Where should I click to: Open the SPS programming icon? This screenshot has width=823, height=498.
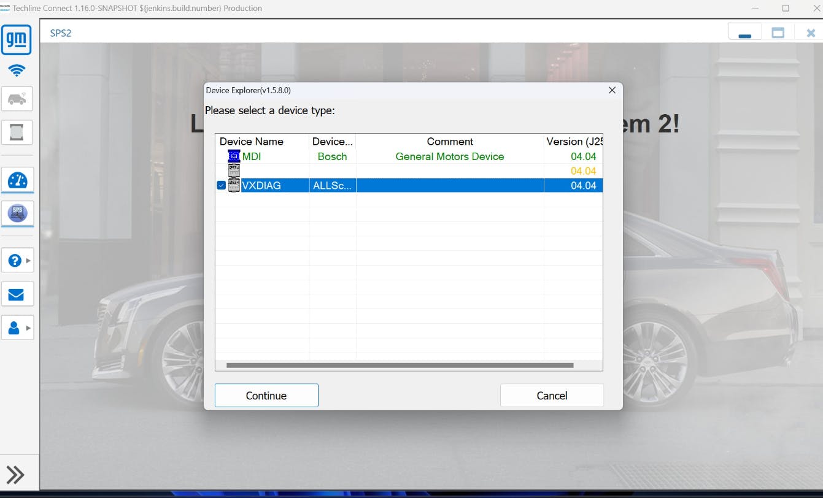[17, 213]
